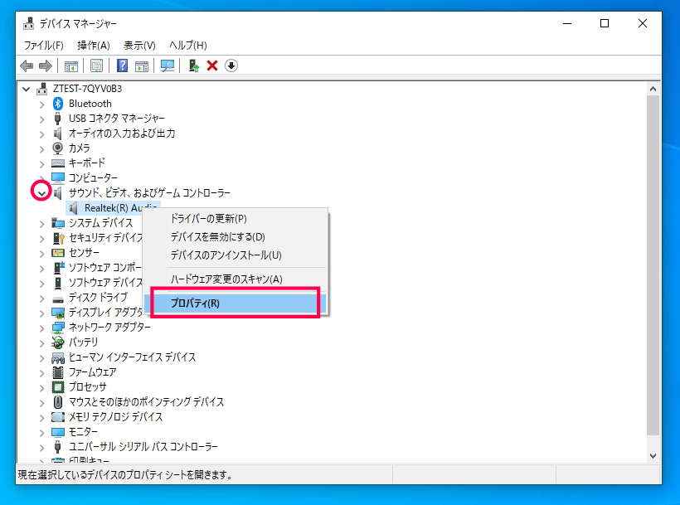This screenshot has width=680, height=505.
Task: Click the Scan for hardware changes monitor icon
Action: pos(168,66)
